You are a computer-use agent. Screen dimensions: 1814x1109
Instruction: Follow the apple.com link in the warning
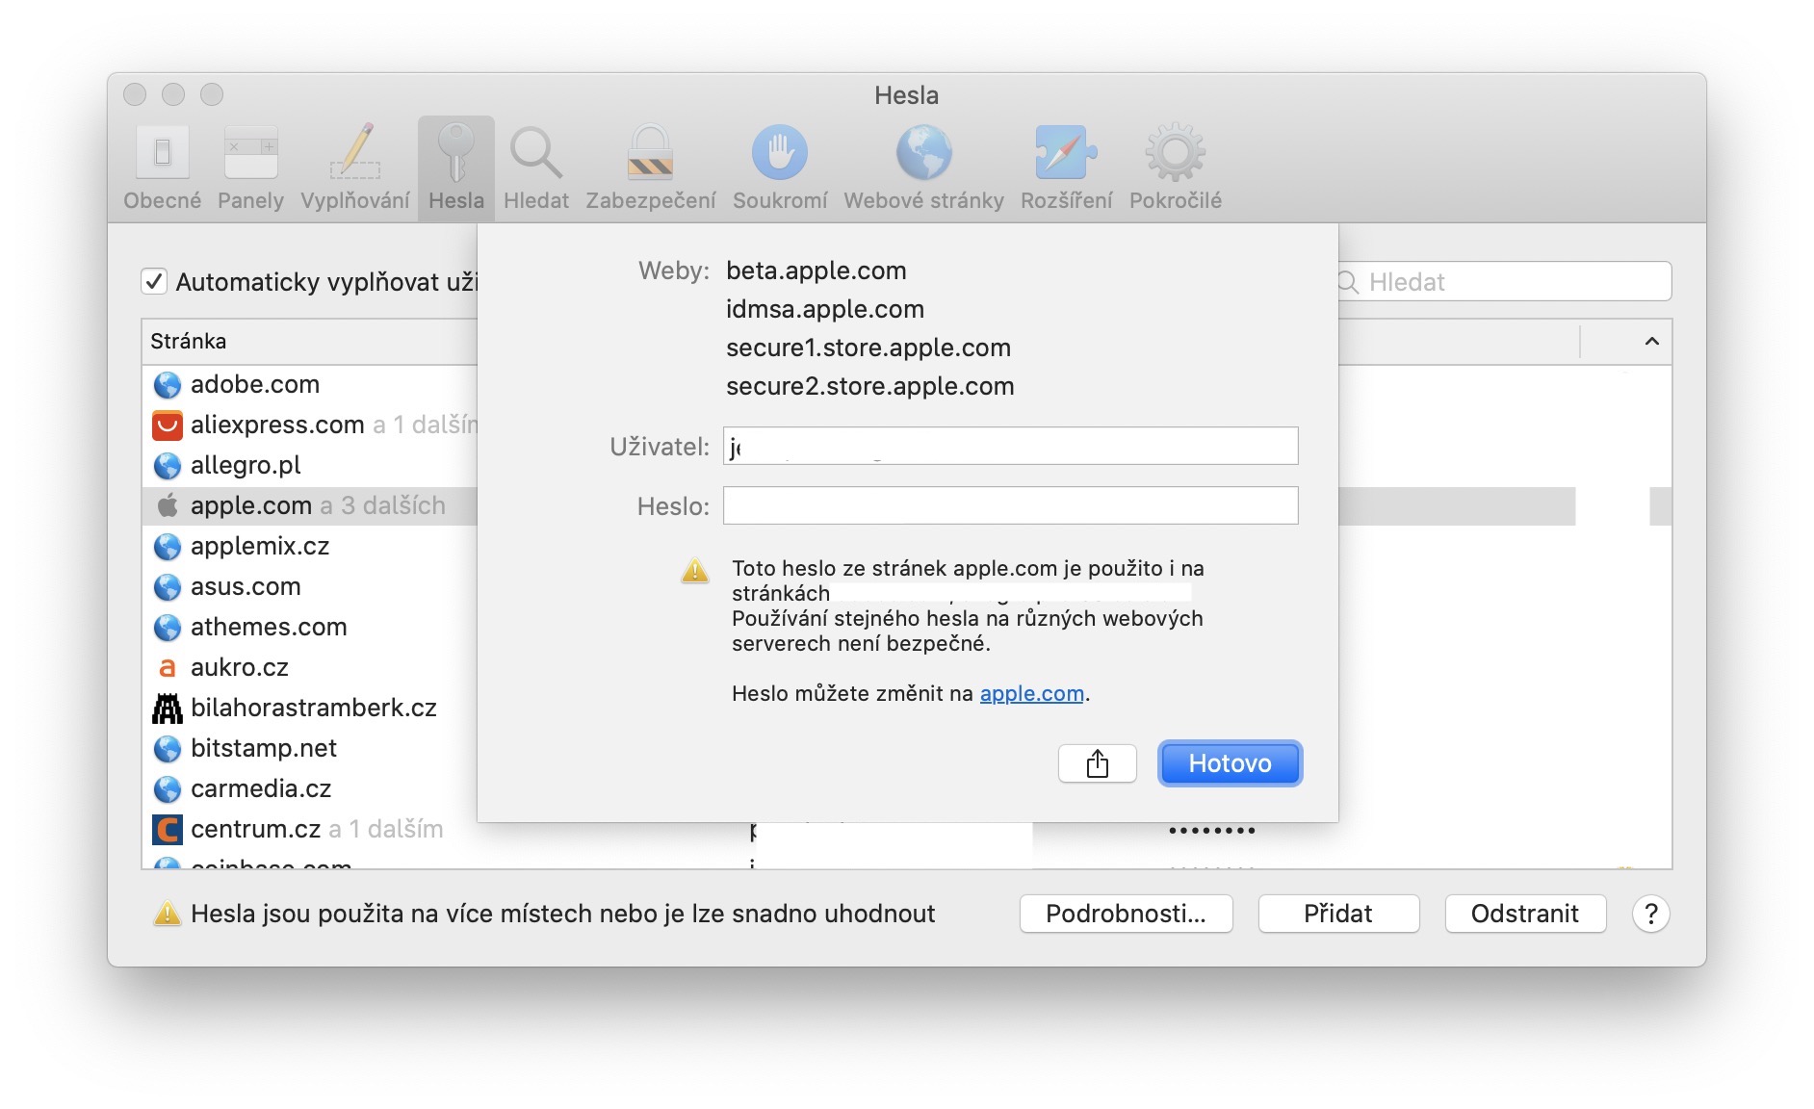(x=1032, y=693)
